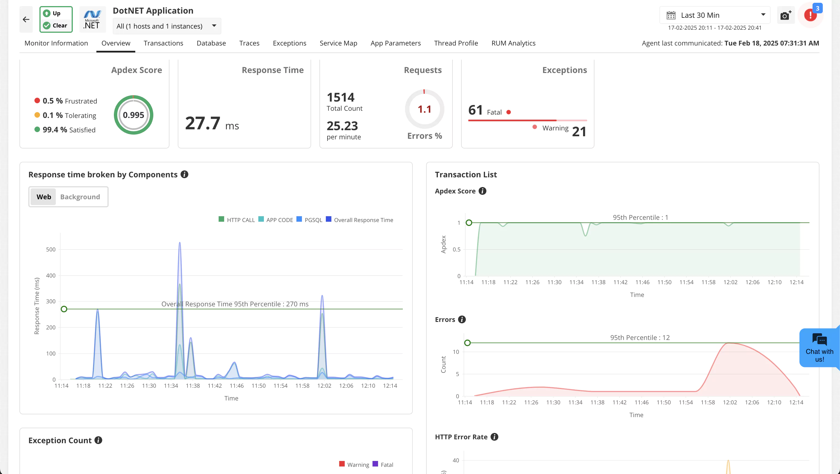
Task: Click the Microsoft .NET application icon
Action: tap(92, 19)
